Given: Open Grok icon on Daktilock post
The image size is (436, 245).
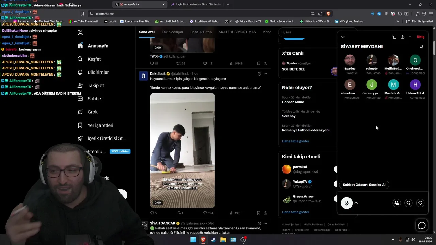Looking at the screenshot, I should pyautogui.click(x=259, y=74).
